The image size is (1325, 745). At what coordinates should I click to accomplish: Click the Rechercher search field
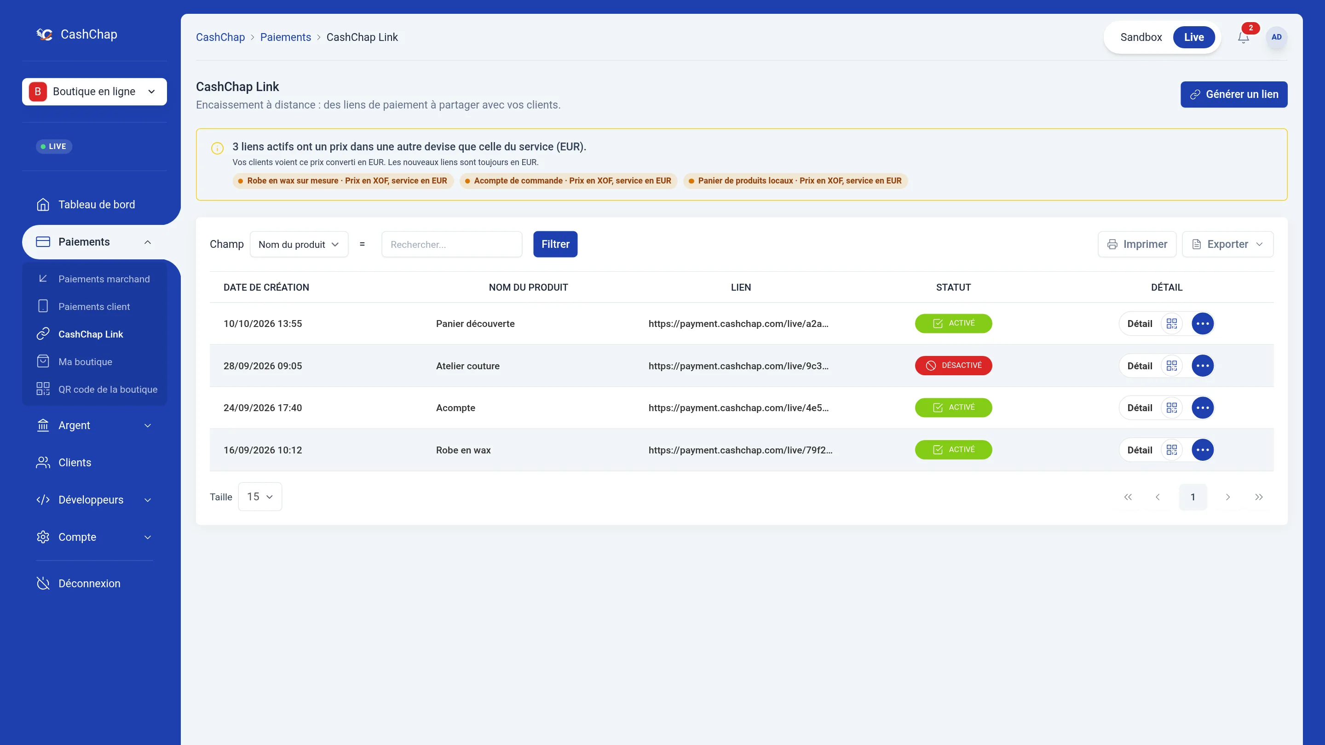click(452, 244)
